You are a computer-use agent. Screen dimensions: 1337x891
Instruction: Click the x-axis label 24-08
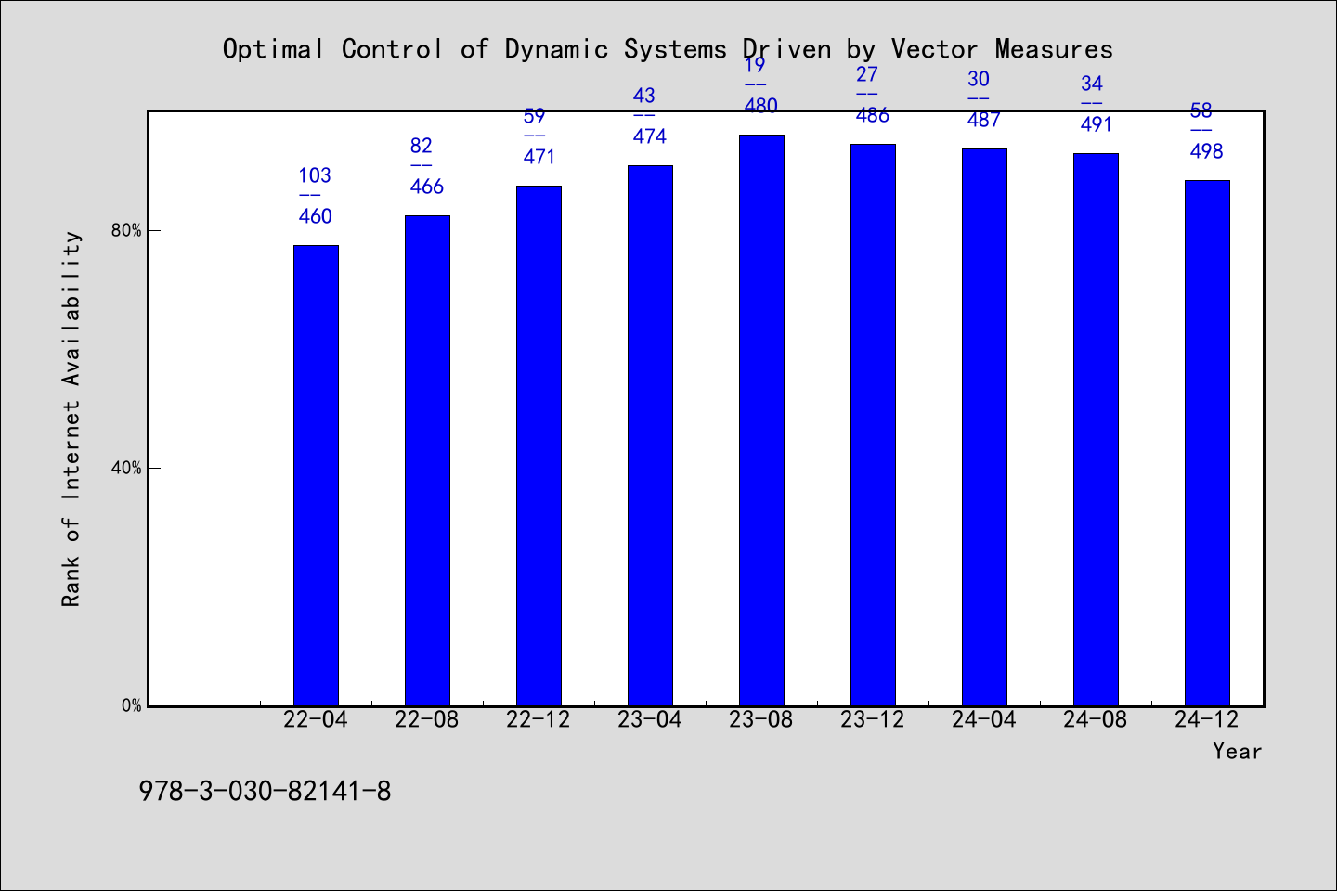click(x=1096, y=719)
